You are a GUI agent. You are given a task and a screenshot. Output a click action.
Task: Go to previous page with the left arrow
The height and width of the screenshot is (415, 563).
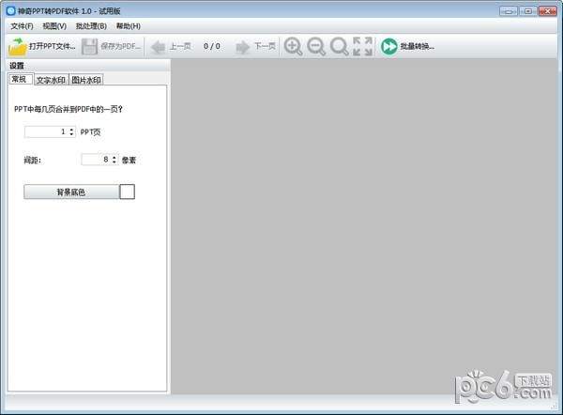(x=158, y=45)
